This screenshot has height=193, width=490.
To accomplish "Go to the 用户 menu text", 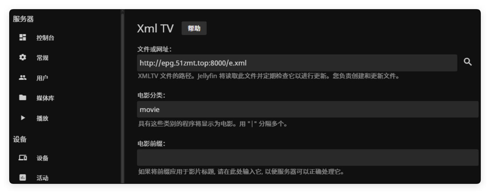I will (43, 78).
